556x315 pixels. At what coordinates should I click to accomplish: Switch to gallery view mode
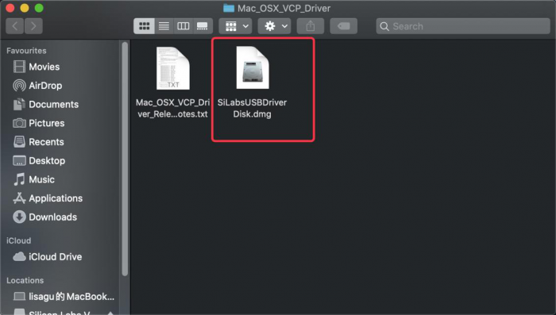coord(203,26)
